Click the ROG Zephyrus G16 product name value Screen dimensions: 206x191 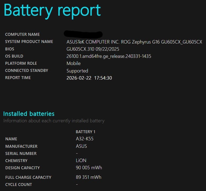point(134,42)
